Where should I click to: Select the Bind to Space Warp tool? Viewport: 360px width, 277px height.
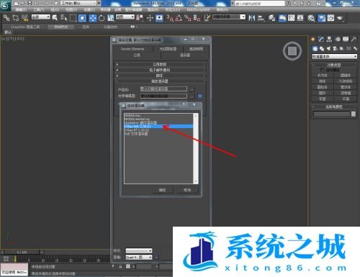[x=25, y=18]
